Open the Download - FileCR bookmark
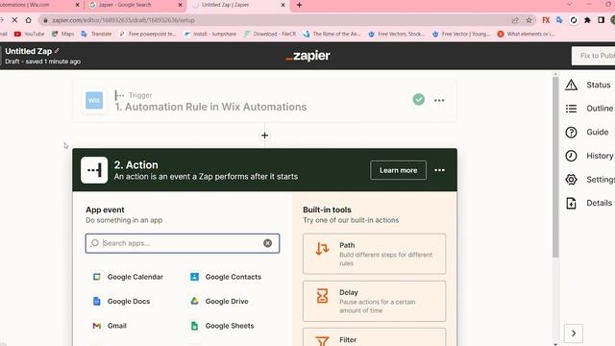The image size is (615, 346). coord(270,35)
